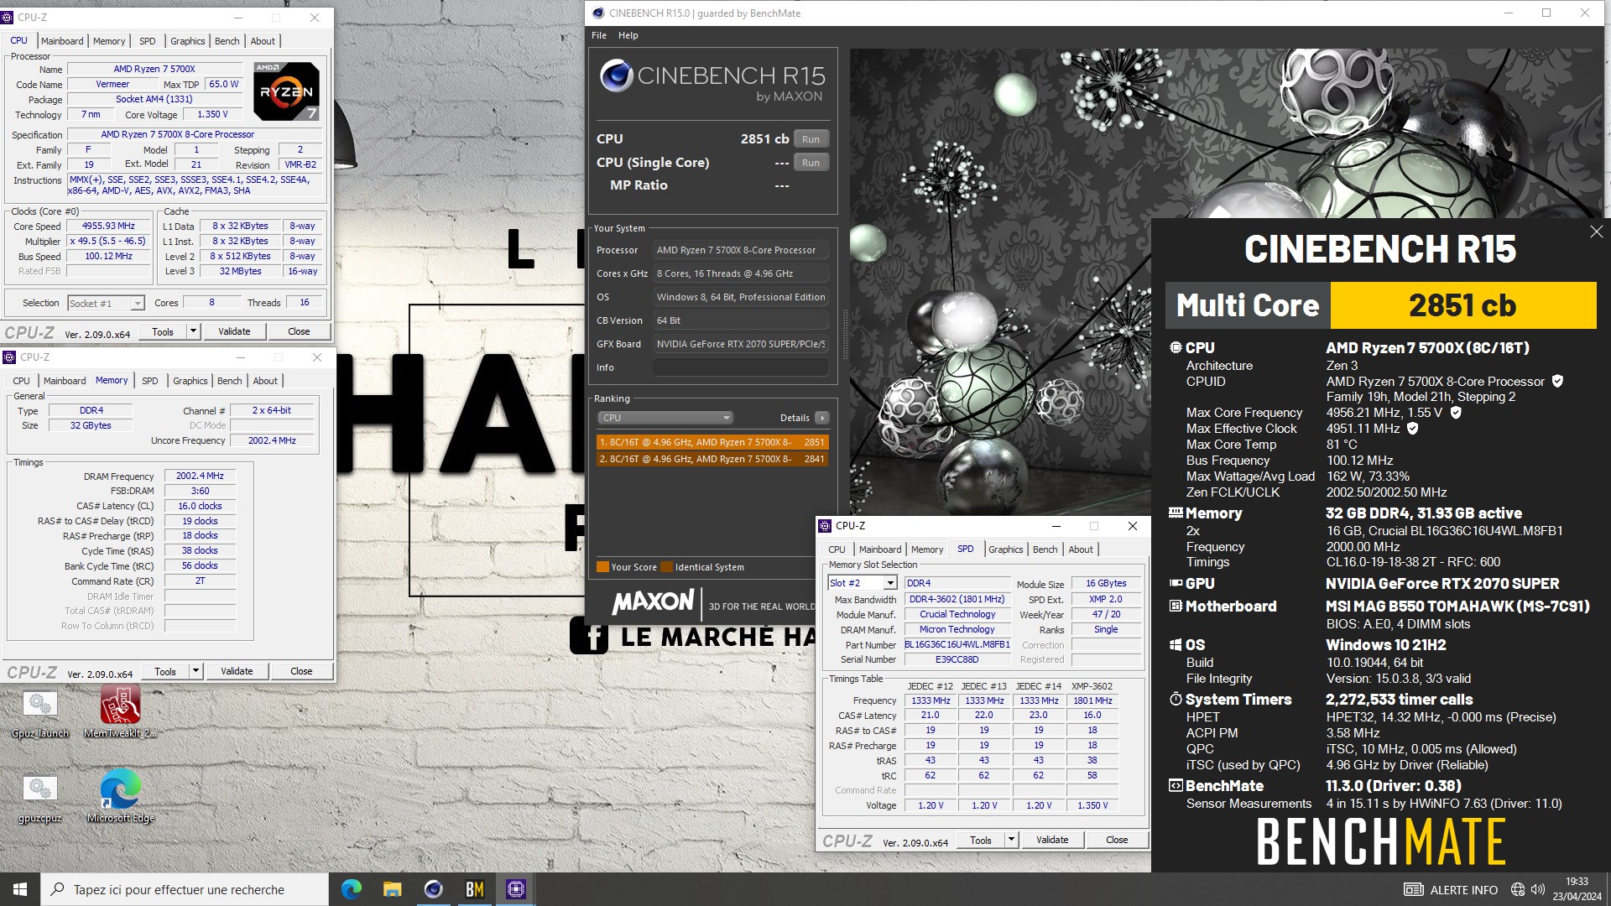Viewport: 1611px width, 906px height.
Task: Click Validate in CPU-Z SPD window
Action: coord(1052,840)
